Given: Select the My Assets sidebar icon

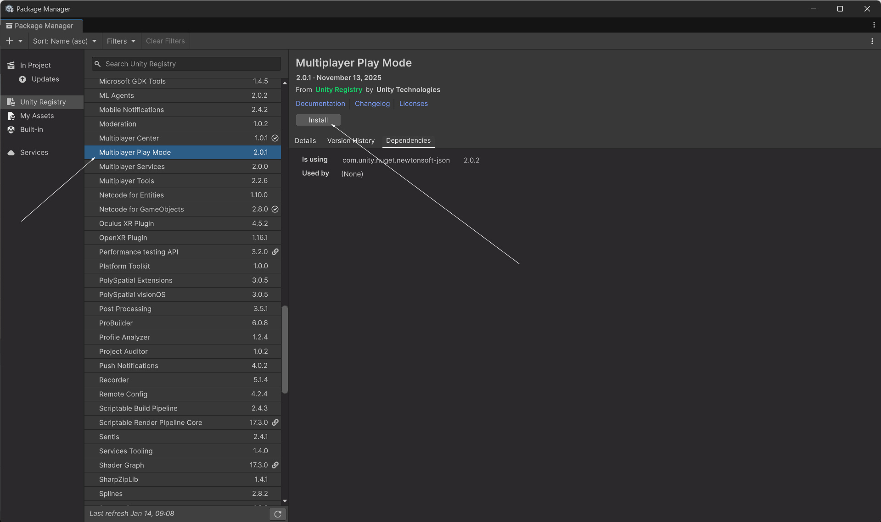Looking at the screenshot, I should 11,116.
